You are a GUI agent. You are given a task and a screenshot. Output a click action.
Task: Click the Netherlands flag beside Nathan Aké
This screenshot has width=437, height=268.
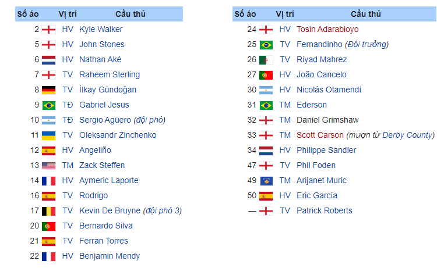[x=49, y=59]
